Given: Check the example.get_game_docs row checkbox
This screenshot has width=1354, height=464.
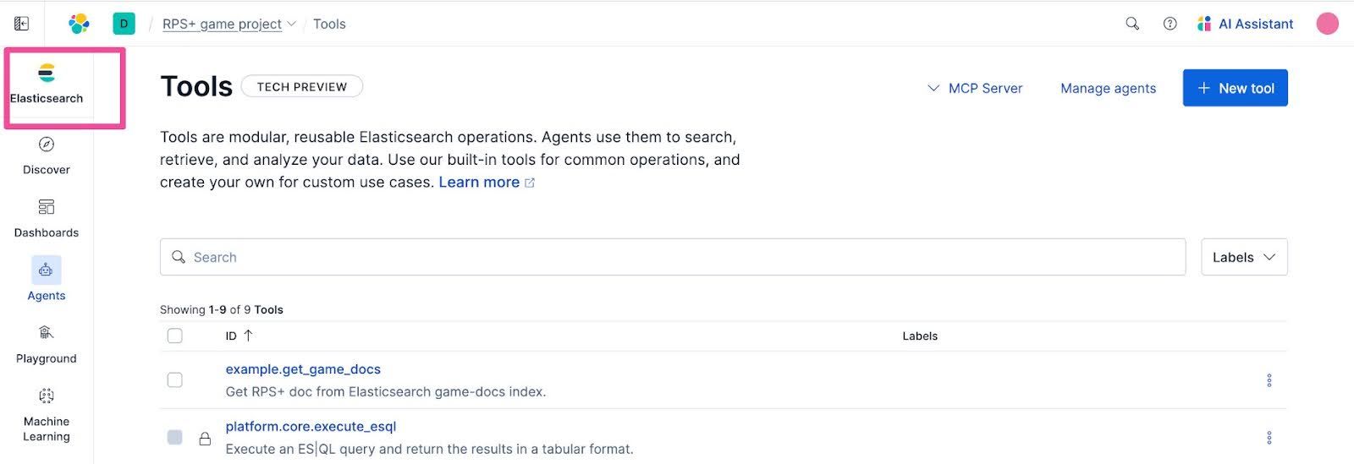Looking at the screenshot, I should pos(175,380).
